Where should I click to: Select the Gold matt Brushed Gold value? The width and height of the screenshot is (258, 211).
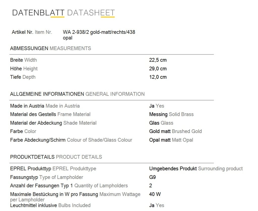(175, 131)
